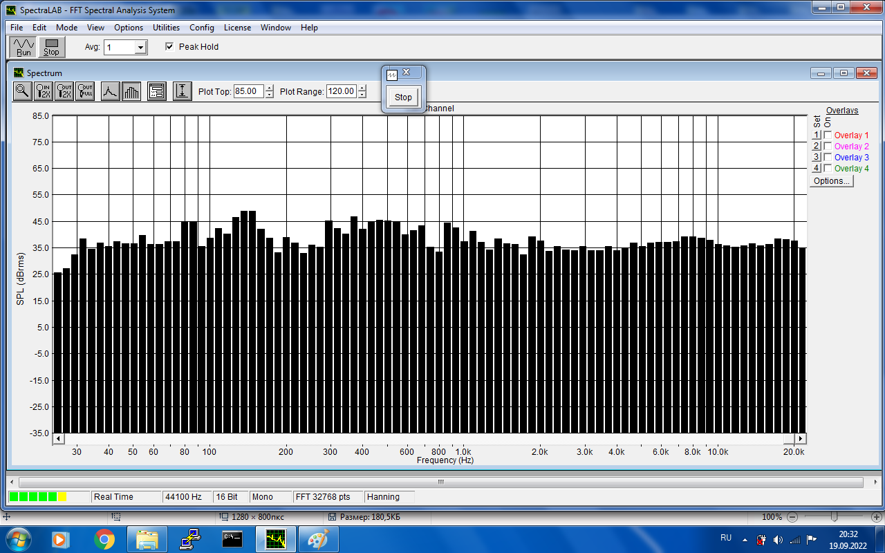Open the command prompt taskbar icon
Screen dimensions: 885x553
pyautogui.click(x=232, y=538)
